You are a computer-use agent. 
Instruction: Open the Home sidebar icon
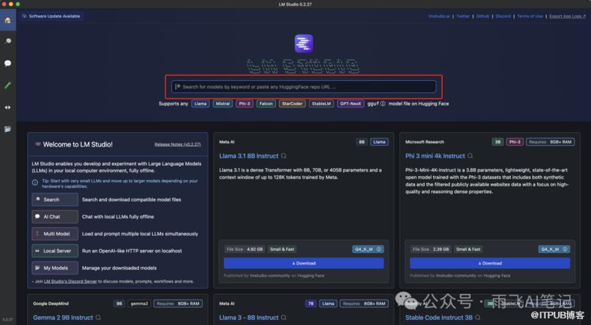[7, 20]
